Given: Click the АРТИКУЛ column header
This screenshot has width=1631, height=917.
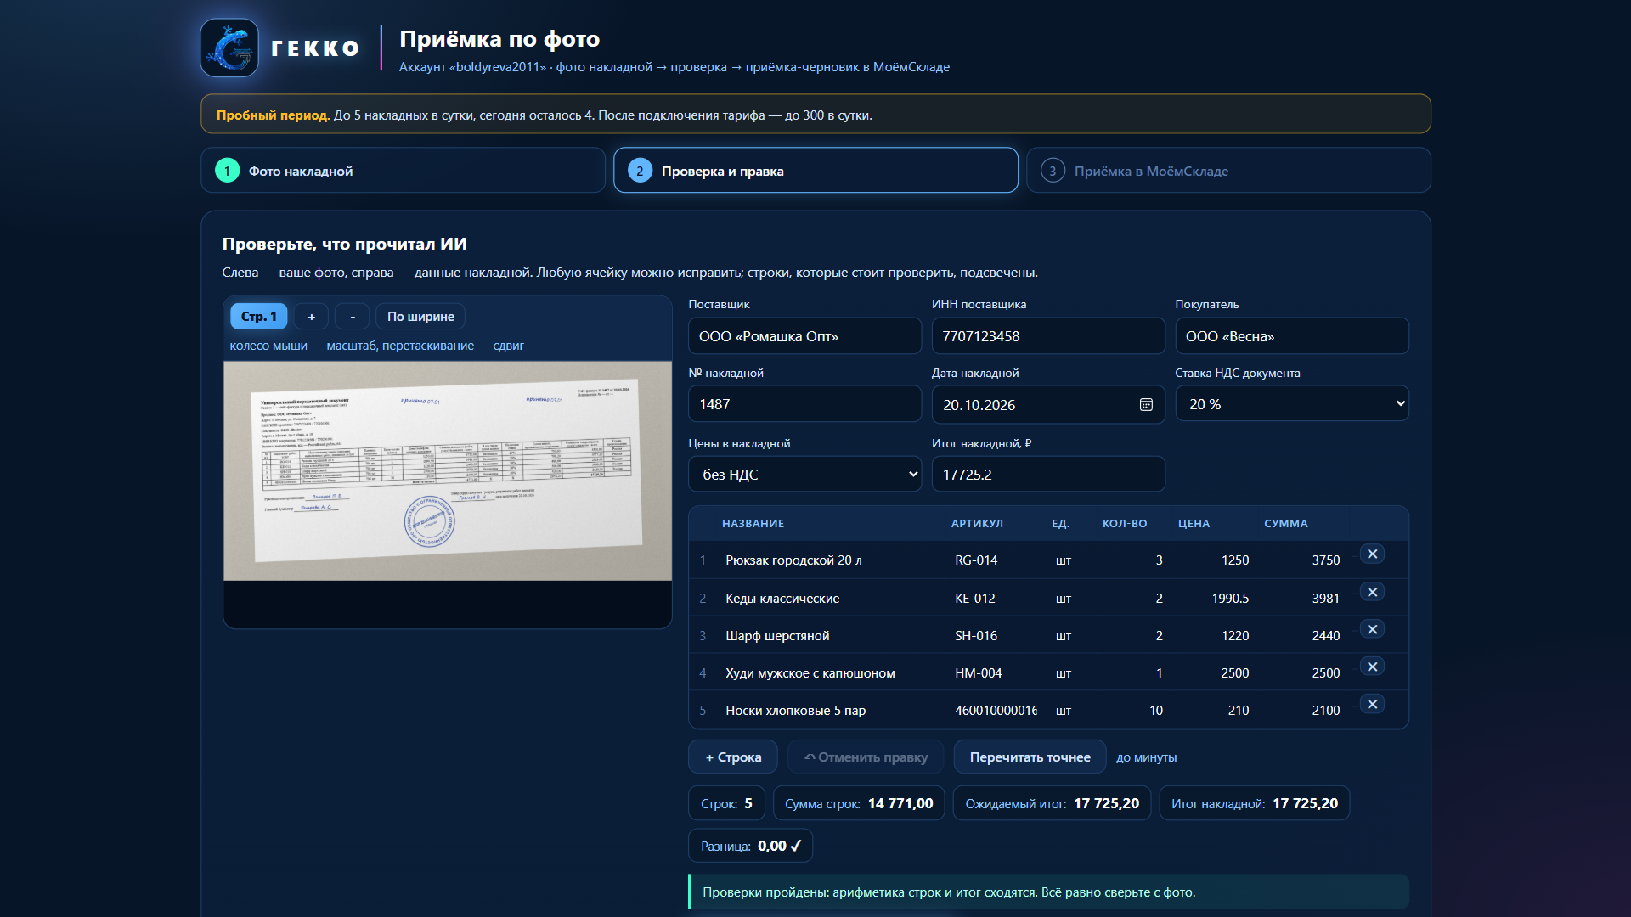Looking at the screenshot, I should tap(977, 524).
